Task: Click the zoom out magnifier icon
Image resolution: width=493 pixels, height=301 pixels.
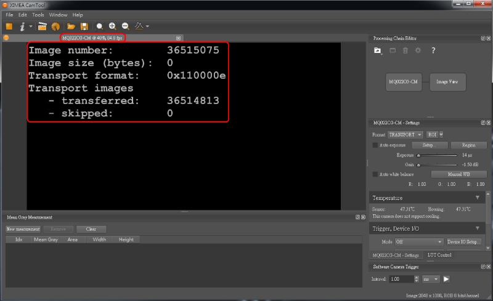Action: (x=125, y=26)
